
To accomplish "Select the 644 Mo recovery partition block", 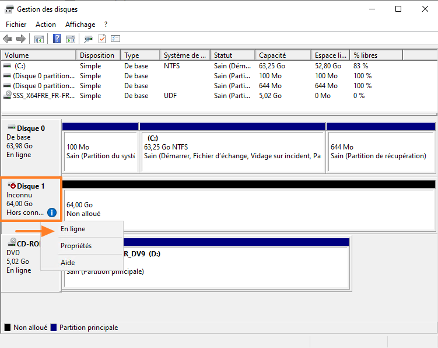I will coord(380,152).
